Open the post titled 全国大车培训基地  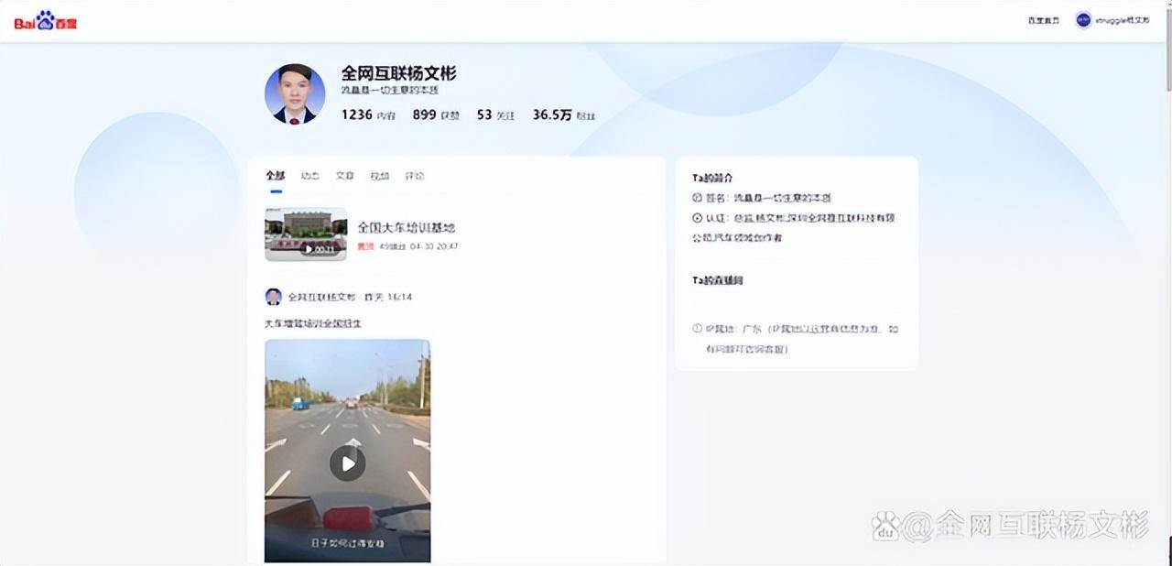(406, 227)
